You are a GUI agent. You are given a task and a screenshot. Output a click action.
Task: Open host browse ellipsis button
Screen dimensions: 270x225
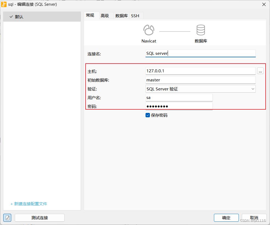coord(260,71)
